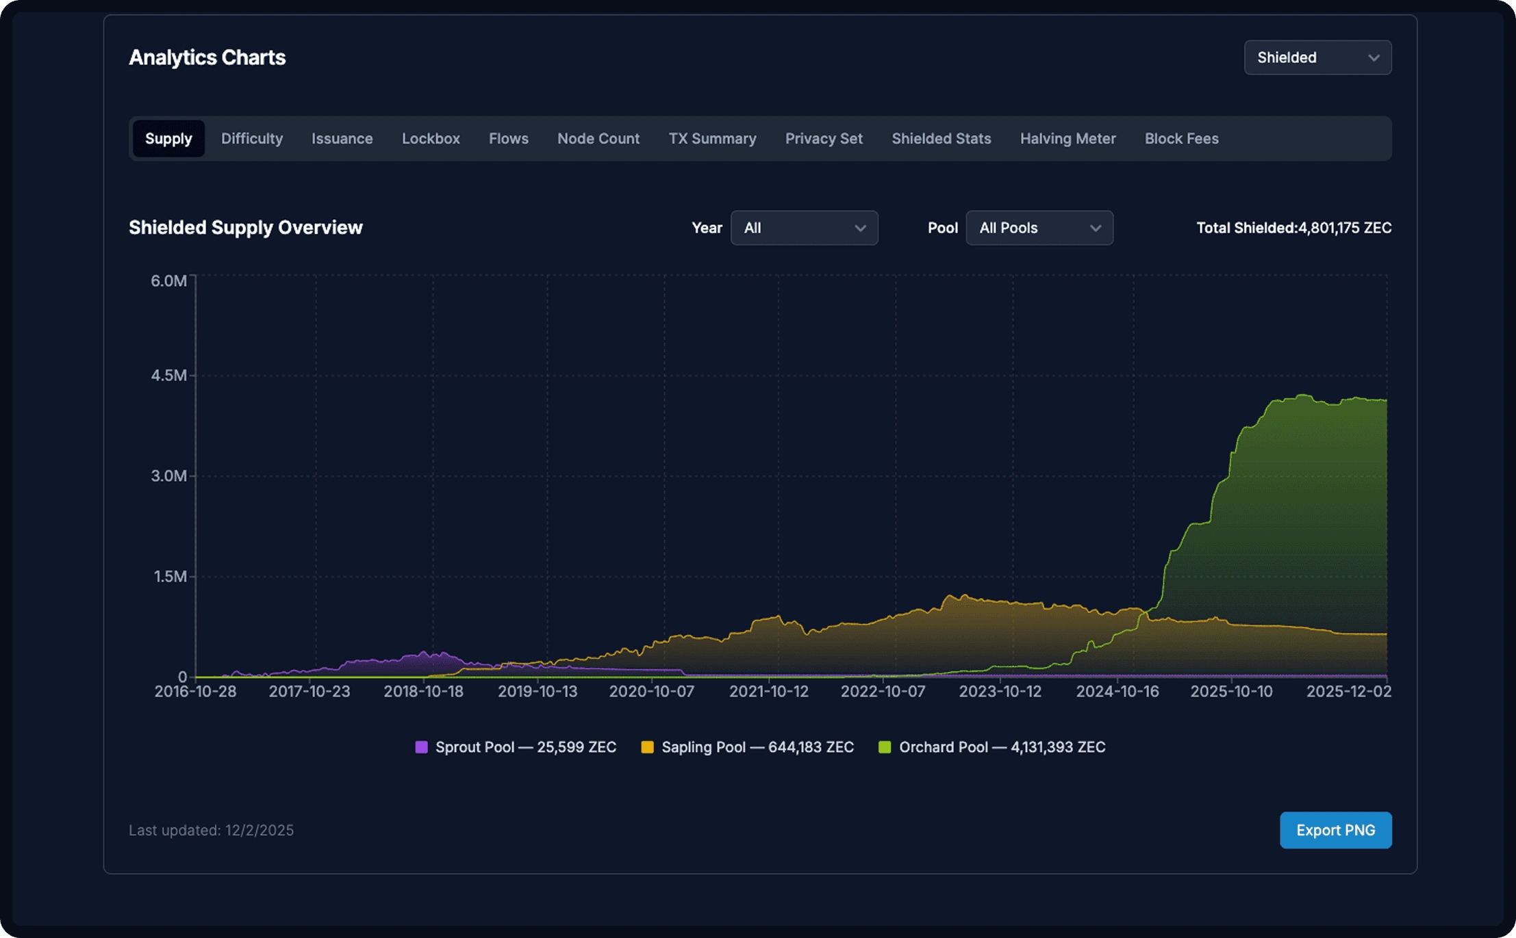The width and height of the screenshot is (1516, 938).
Task: Click chevron arrow in Pool selector
Action: (1095, 229)
